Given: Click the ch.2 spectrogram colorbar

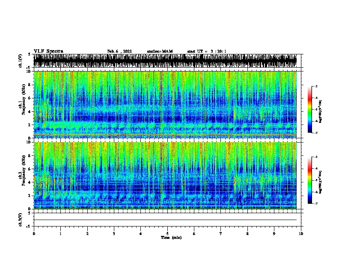Looking at the screenshot, I should (x=309, y=180).
